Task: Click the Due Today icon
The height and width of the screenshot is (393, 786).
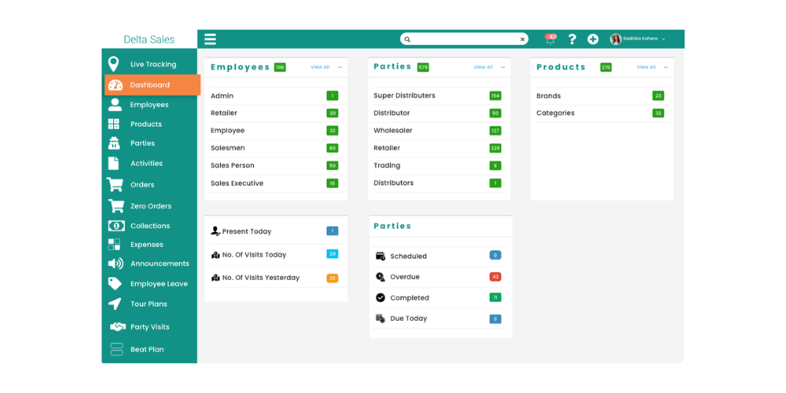Action: coord(380,318)
